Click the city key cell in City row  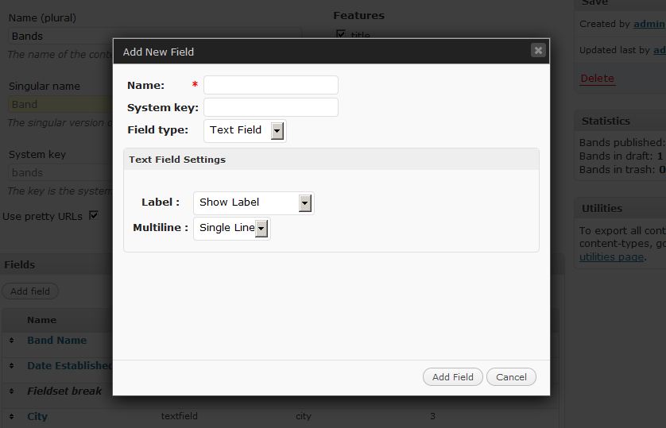(x=304, y=416)
